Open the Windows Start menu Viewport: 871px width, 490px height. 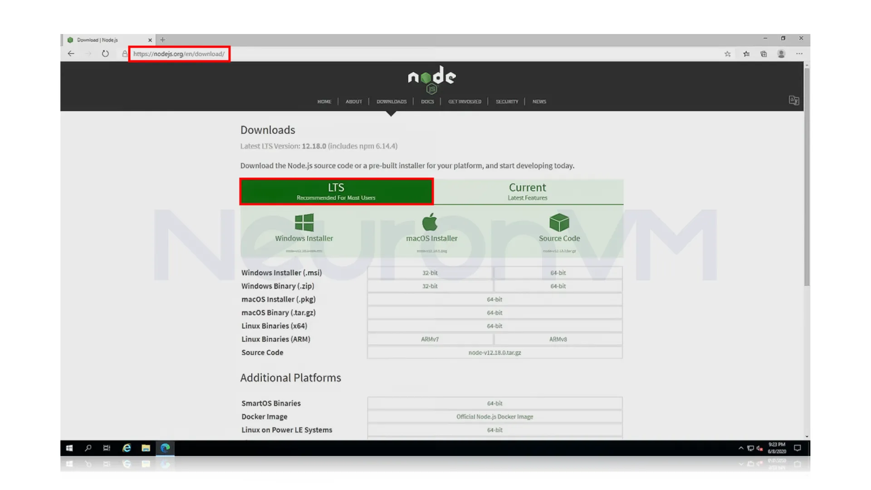tap(69, 448)
